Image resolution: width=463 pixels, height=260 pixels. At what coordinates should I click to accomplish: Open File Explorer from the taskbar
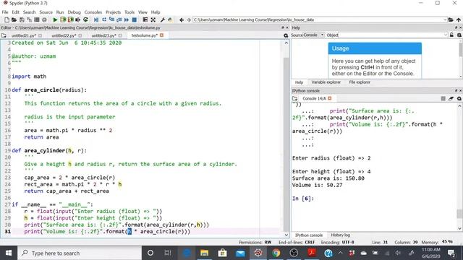[x=204, y=253]
